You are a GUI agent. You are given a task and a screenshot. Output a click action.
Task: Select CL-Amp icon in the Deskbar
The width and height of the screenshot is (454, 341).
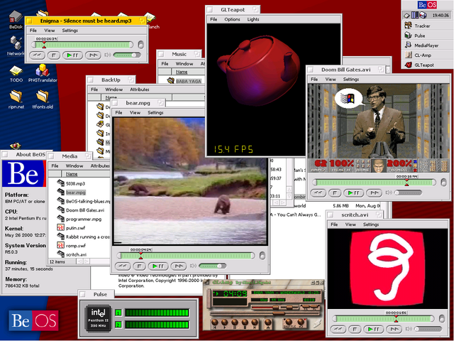tap(409, 55)
